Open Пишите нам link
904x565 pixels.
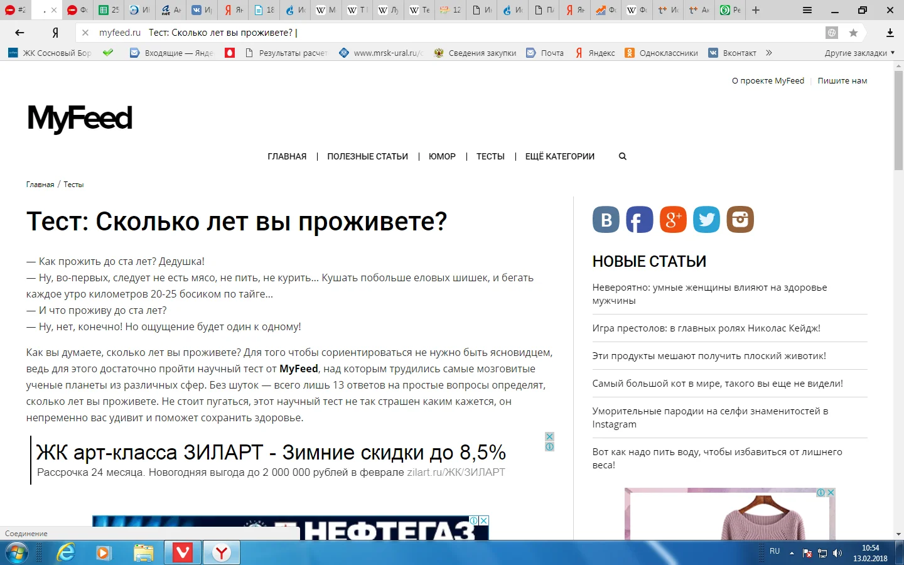pyautogui.click(x=842, y=80)
